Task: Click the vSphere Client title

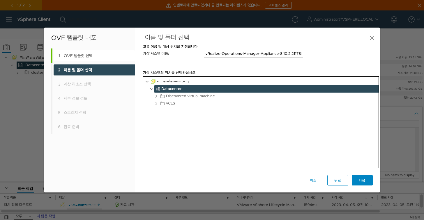Action: click(x=34, y=19)
